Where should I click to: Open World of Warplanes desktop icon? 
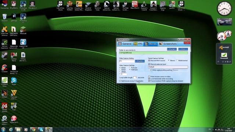88,6
